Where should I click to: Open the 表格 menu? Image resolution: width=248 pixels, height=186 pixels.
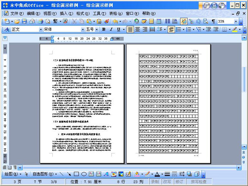click(116, 14)
